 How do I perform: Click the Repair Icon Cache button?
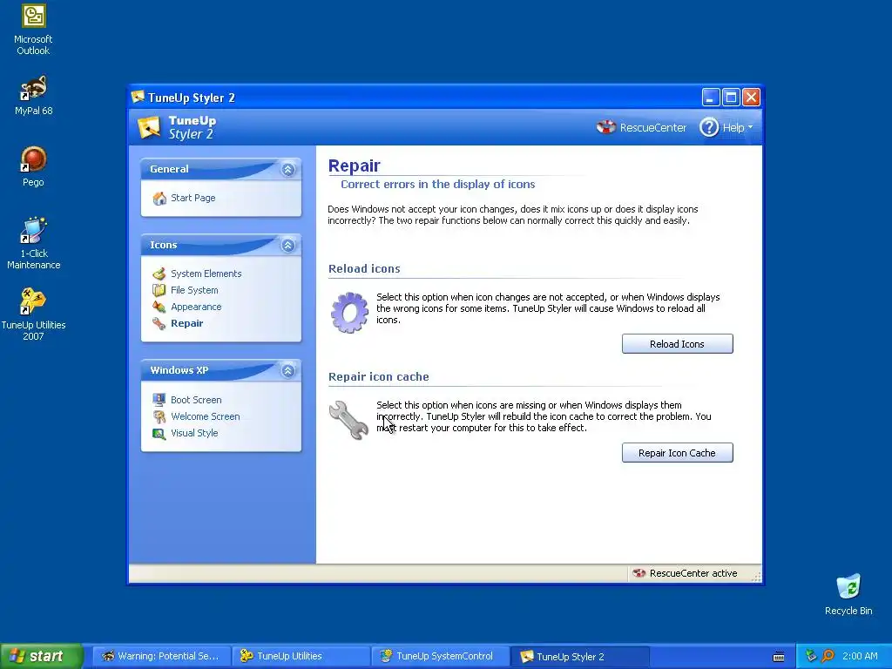click(x=677, y=453)
